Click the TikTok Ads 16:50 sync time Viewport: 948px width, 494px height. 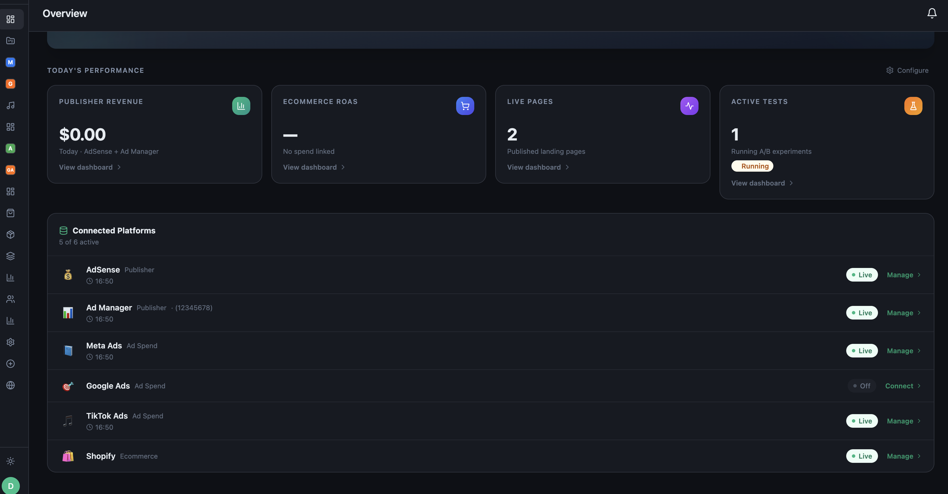(100, 427)
